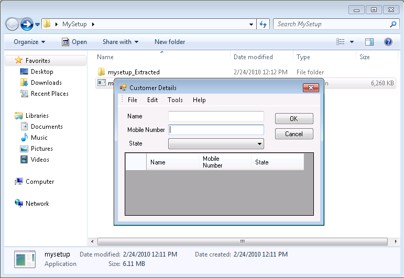Open the view options dropdown arrow
The height and width of the screenshot is (278, 404).
(352, 42)
